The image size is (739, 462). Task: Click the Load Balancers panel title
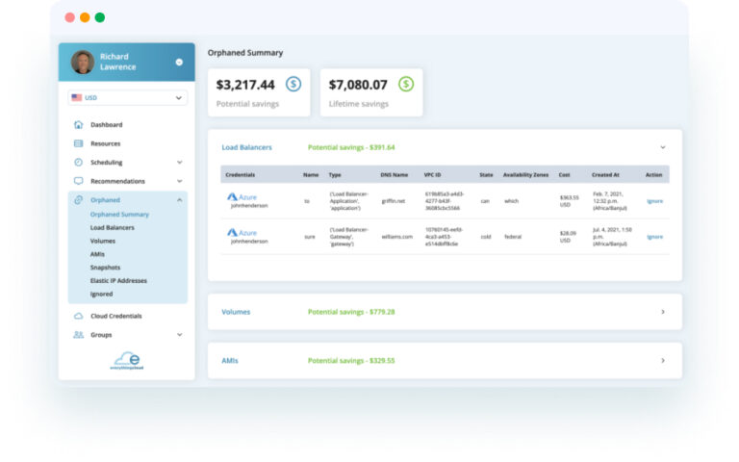tap(246, 147)
